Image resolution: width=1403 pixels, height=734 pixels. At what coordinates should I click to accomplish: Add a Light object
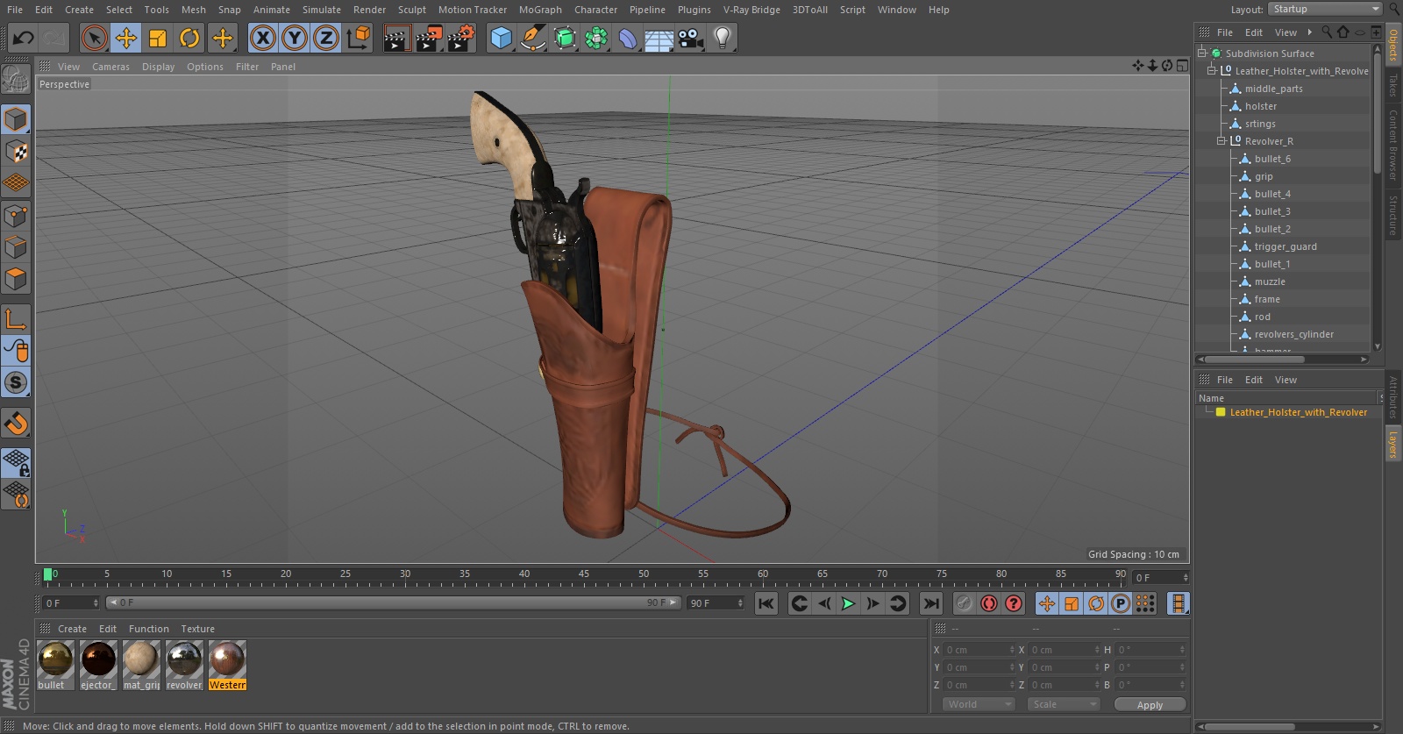[x=723, y=38]
